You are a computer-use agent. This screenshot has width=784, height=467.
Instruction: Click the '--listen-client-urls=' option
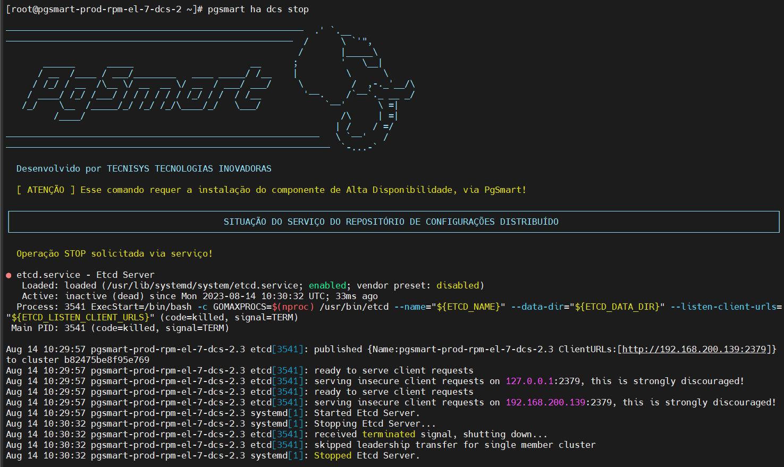click(x=726, y=307)
